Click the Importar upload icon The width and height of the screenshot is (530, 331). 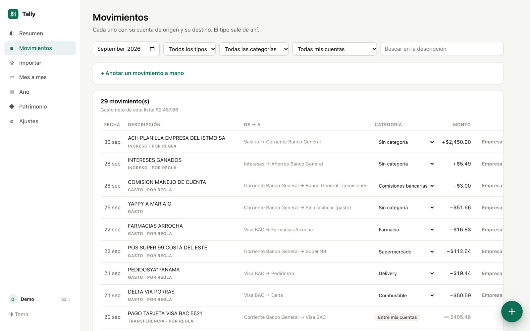click(12, 63)
